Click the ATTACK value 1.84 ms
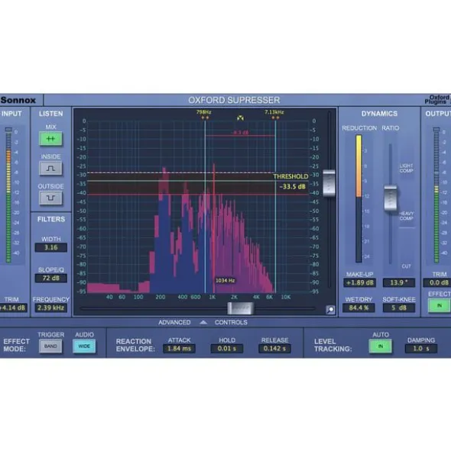 coord(179,349)
